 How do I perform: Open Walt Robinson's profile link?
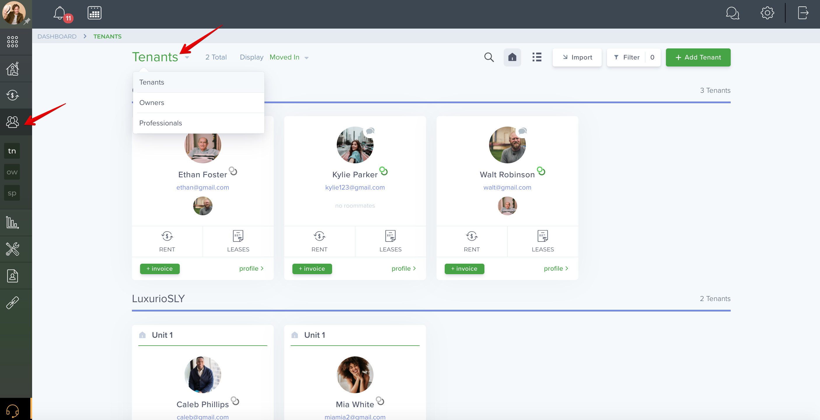556,269
